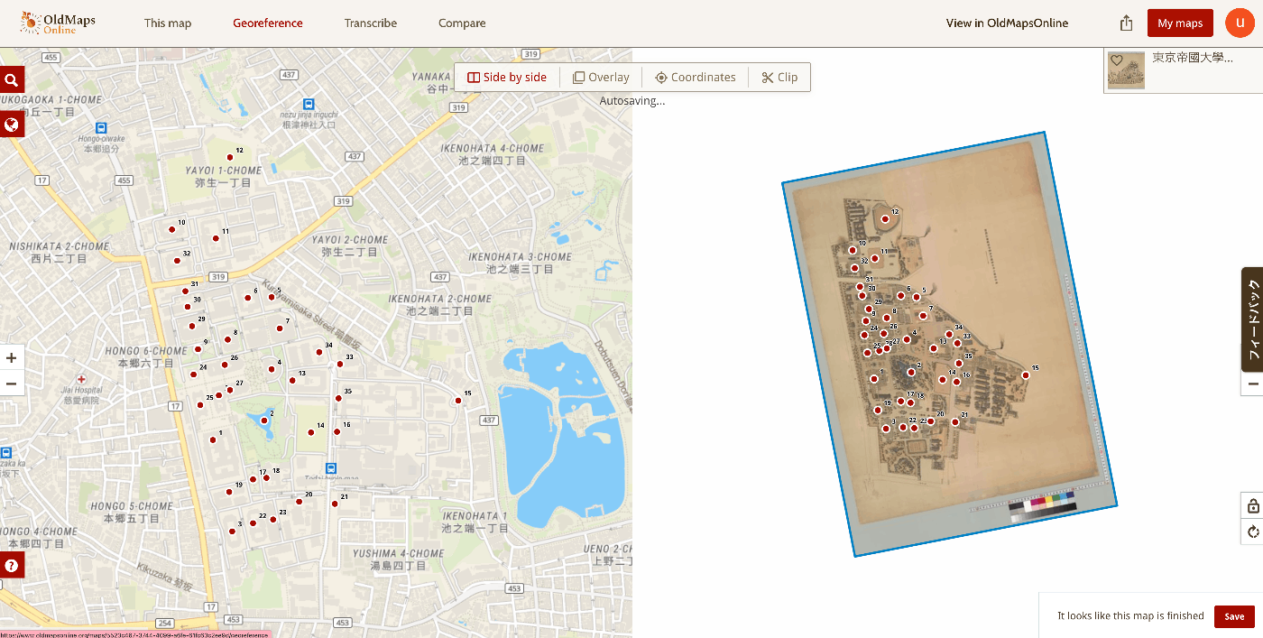Open the map search magnifier button

pos(12,79)
